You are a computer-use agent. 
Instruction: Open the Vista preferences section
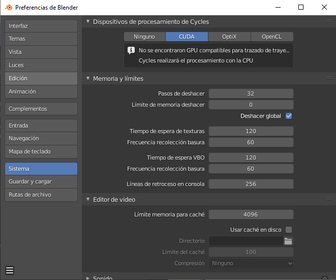coord(41,52)
